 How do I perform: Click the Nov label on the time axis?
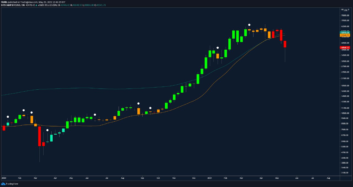click(x=174, y=178)
